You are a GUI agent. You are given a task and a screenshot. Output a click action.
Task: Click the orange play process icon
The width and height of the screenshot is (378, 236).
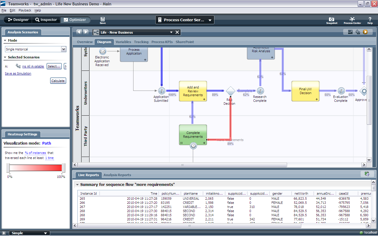click(365, 32)
